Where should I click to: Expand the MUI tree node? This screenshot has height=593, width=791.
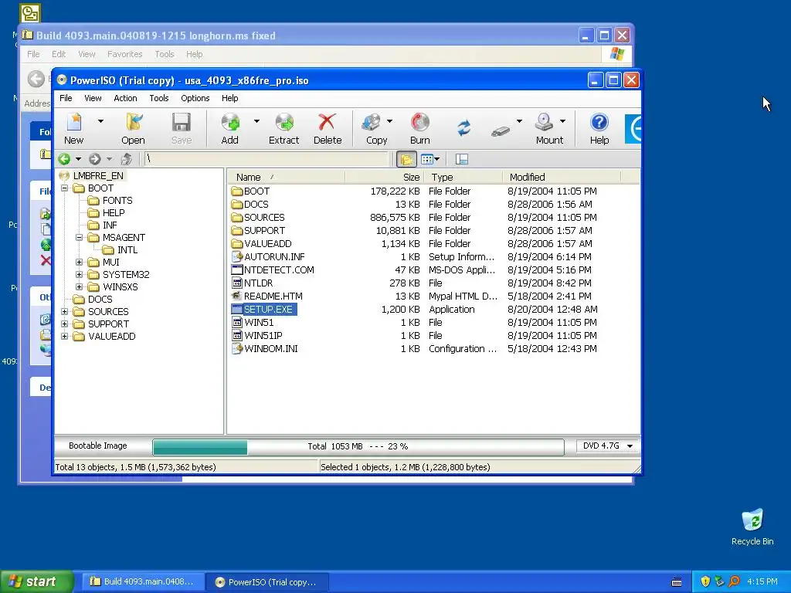80,263
